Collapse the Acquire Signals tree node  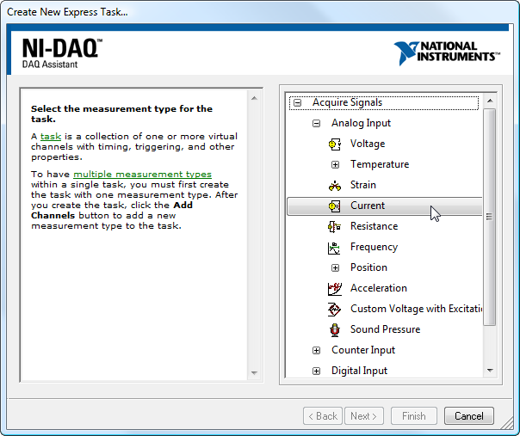click(297, 102)
